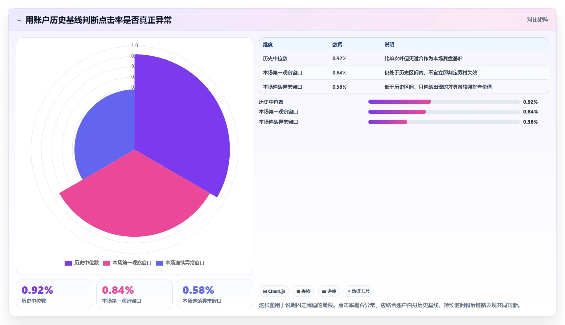Select the Chart.js chip
565x325 pixels.
[x=274, y=291]
